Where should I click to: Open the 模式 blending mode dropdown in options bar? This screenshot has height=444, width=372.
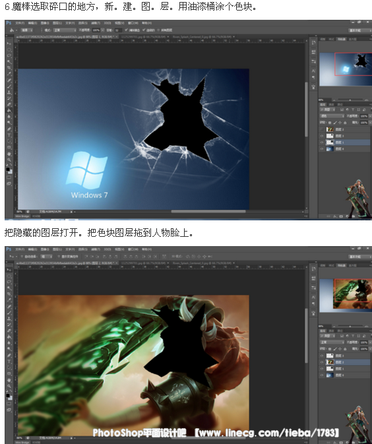(65, 30)
